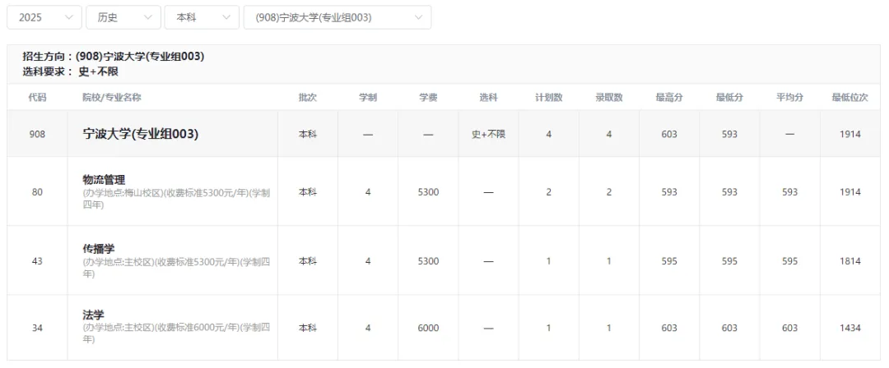889x368 pixels.
Task: Select the 宁波大学(专业组003) row title
Action: [141, 134]
